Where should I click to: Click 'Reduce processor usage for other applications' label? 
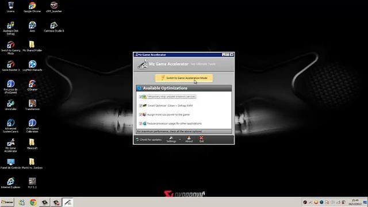click(174, 124)
